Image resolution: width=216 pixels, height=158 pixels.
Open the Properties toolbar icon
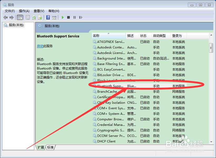pos(28,17)
